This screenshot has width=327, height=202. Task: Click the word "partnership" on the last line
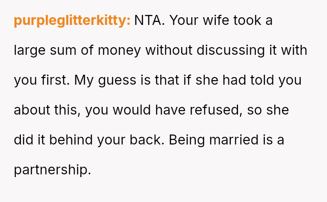pyautogui.click(x=51, y=169)
